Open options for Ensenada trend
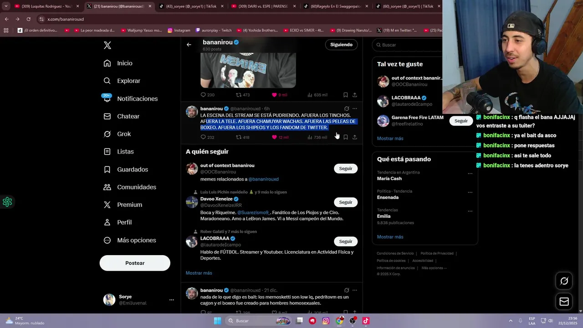583x328 pixels. click(x=470, y=192)
